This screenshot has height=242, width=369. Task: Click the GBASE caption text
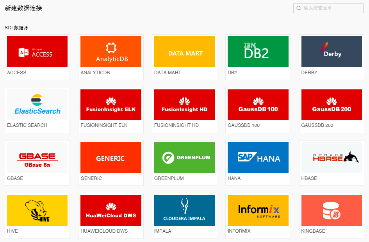15,178
